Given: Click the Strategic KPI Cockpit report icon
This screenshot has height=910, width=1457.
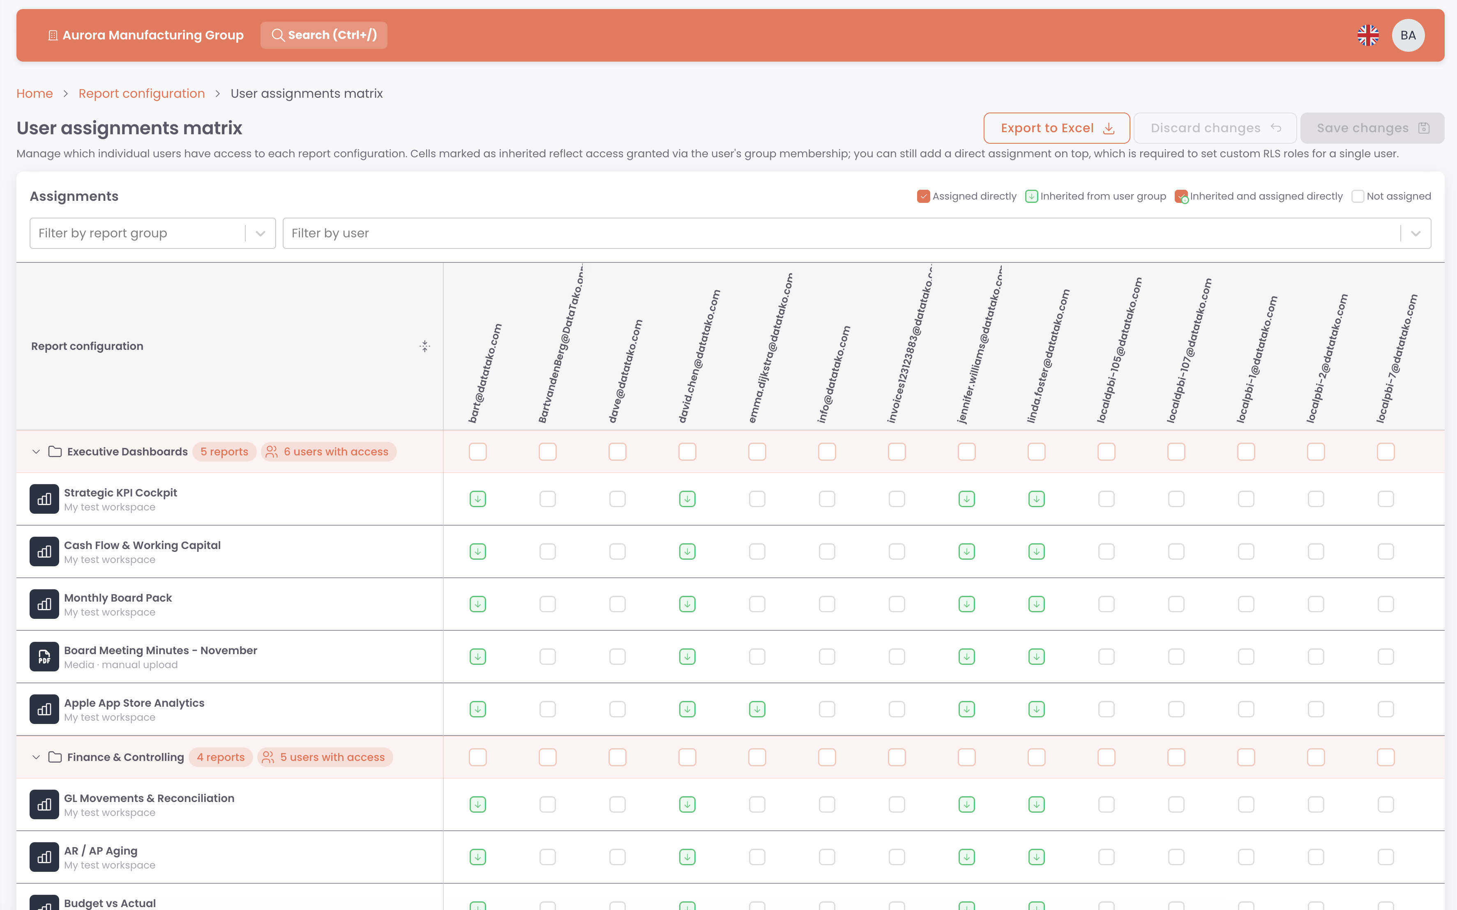Looking at the screenshot, I should point(44,499).
